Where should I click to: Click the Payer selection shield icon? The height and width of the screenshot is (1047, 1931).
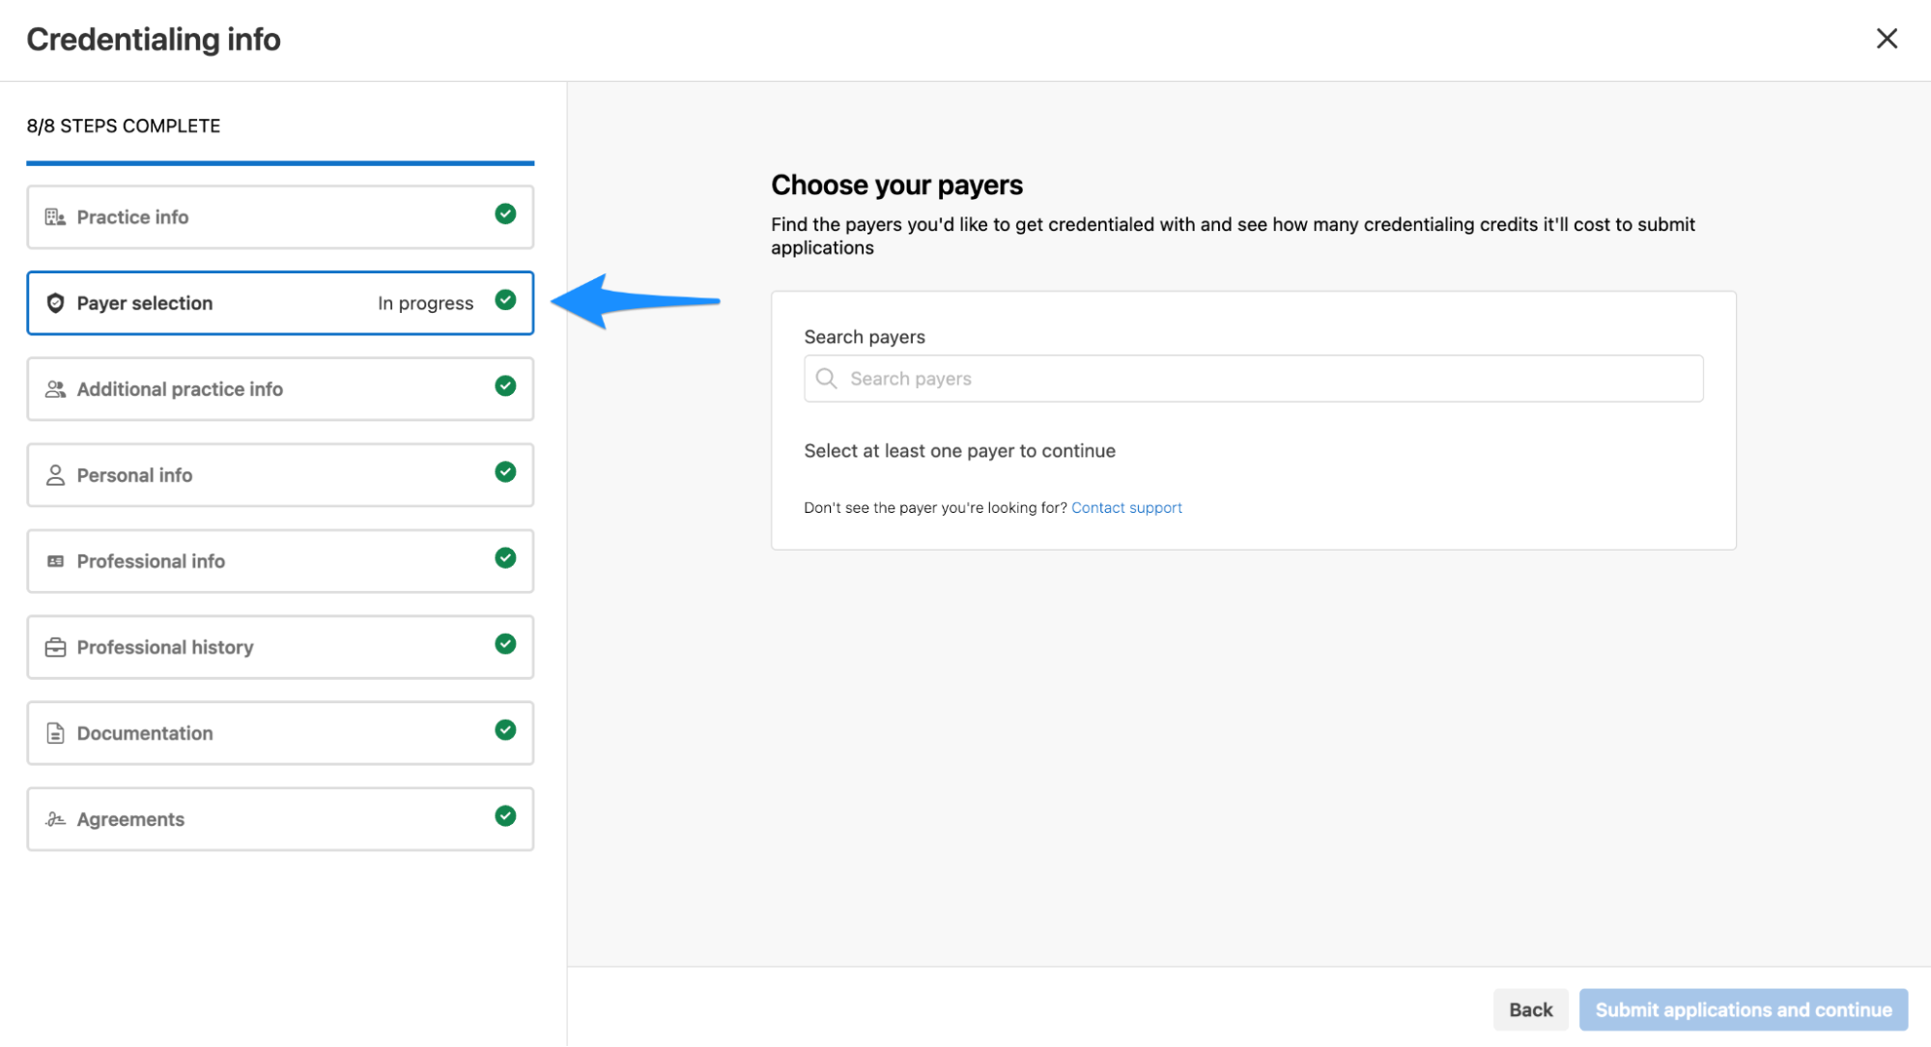tap(55, 303)
